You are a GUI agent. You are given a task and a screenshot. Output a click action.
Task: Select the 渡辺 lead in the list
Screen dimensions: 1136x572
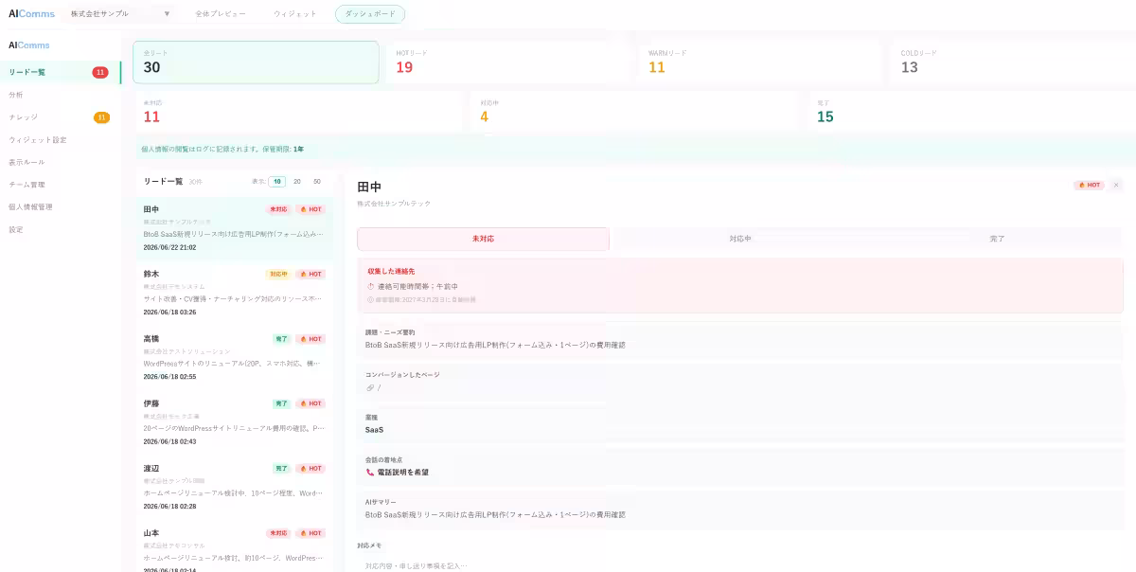pyautogui.click(x=234, y=487)
